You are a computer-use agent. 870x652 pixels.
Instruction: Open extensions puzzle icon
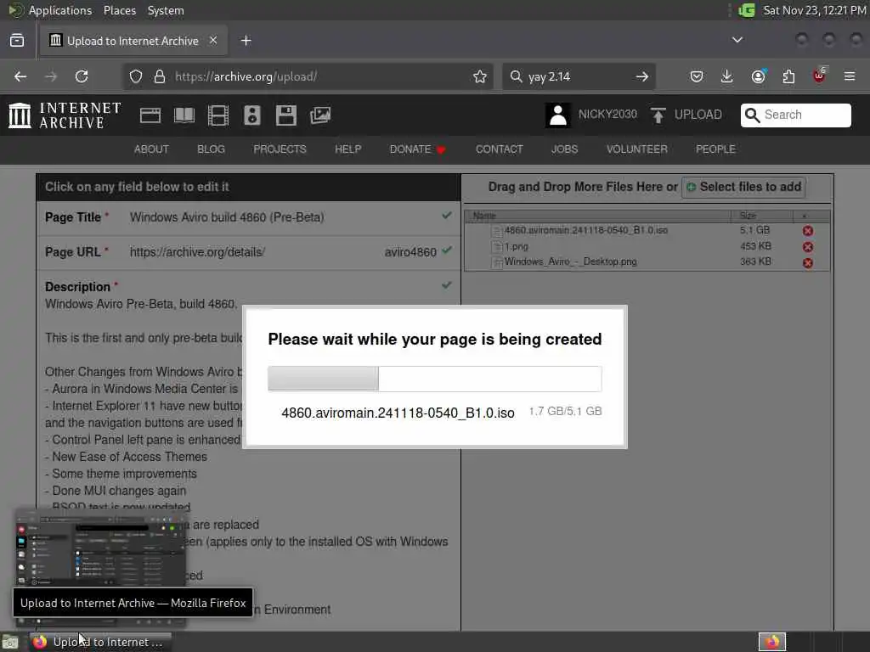click(x=788, y=76)
